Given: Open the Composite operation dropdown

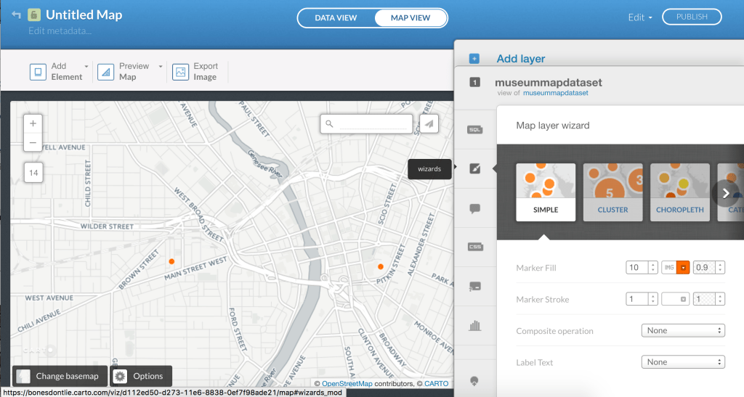Looking at the screenshot, I should [x=683, y=330].
